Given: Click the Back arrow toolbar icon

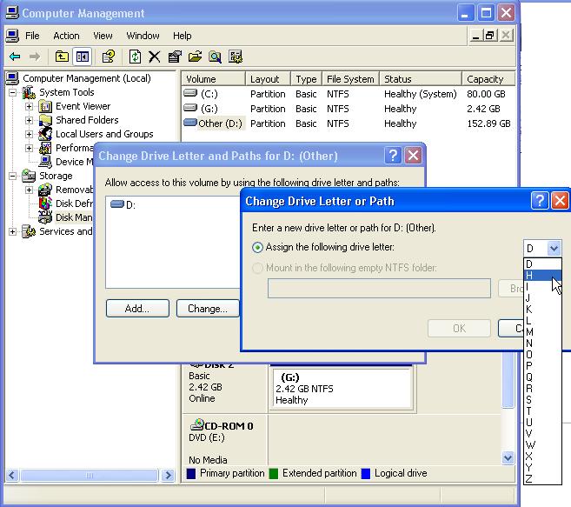Looking at the screenshot, I should click(15, 57).
